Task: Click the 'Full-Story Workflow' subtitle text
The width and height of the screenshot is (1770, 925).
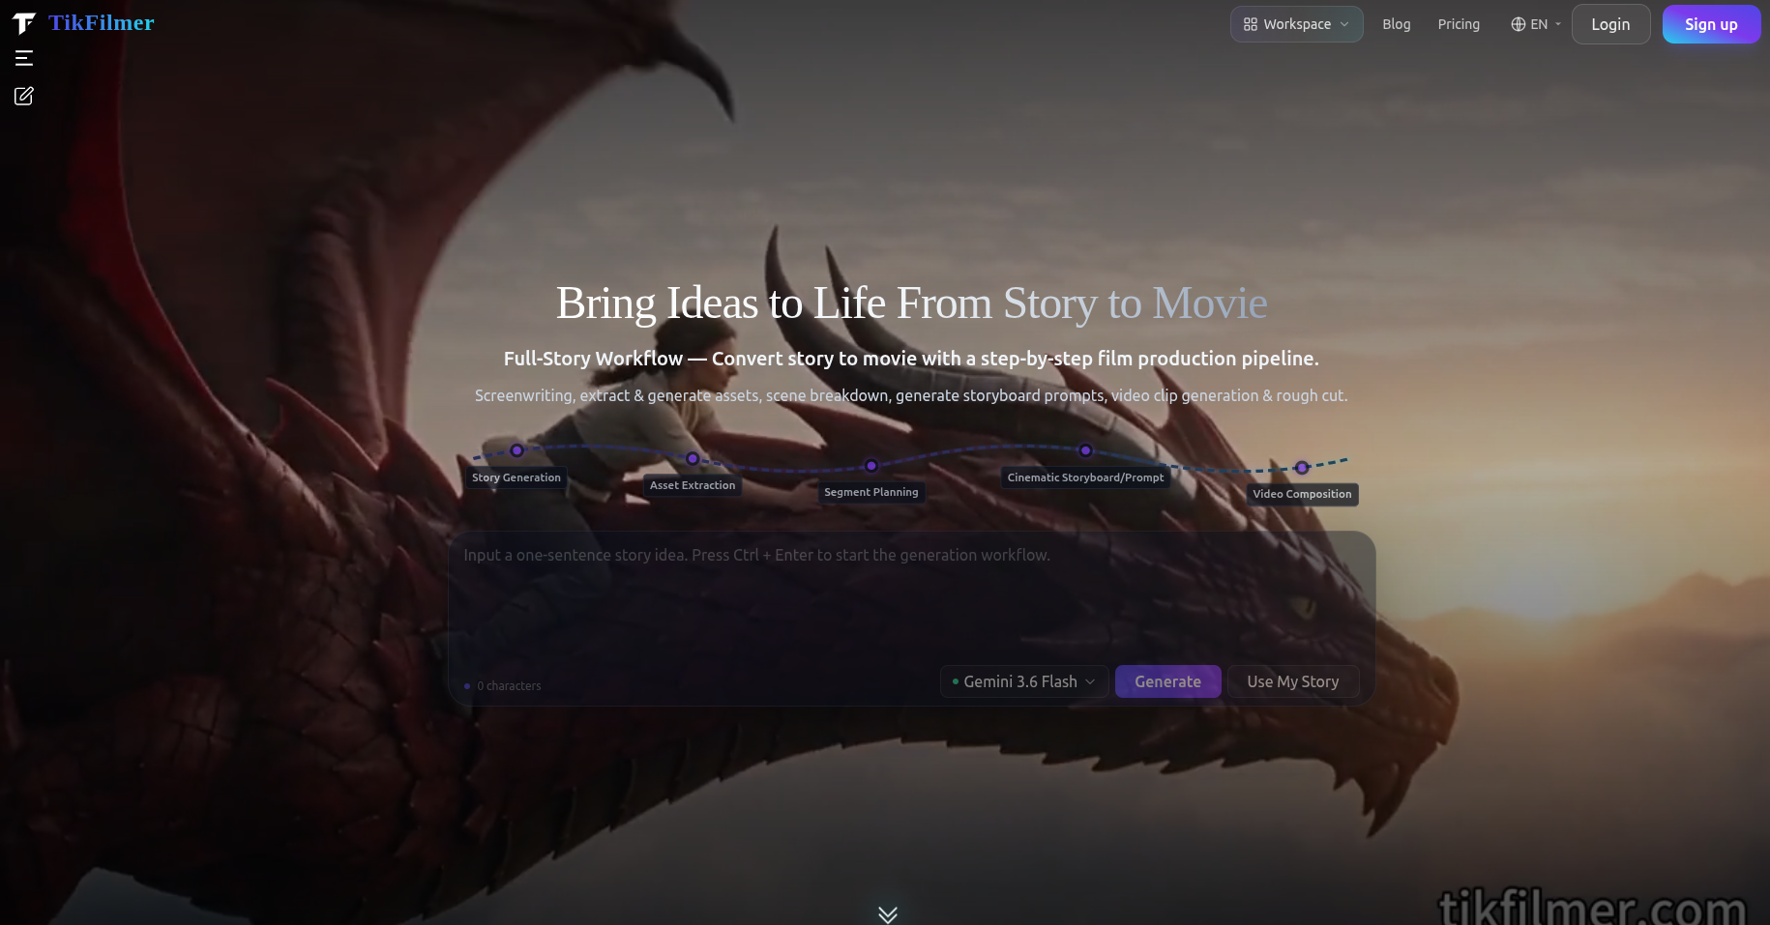Action: [x=911, y=359]
